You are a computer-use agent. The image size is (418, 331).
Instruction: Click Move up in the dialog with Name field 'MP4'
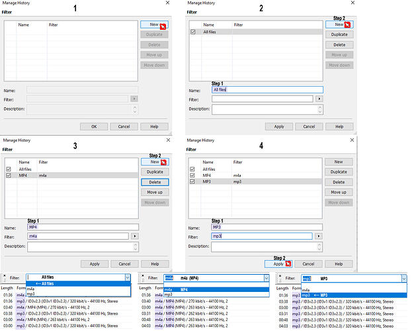click(155, 192)
